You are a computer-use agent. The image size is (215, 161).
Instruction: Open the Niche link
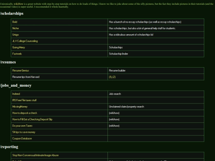(16, 28)
